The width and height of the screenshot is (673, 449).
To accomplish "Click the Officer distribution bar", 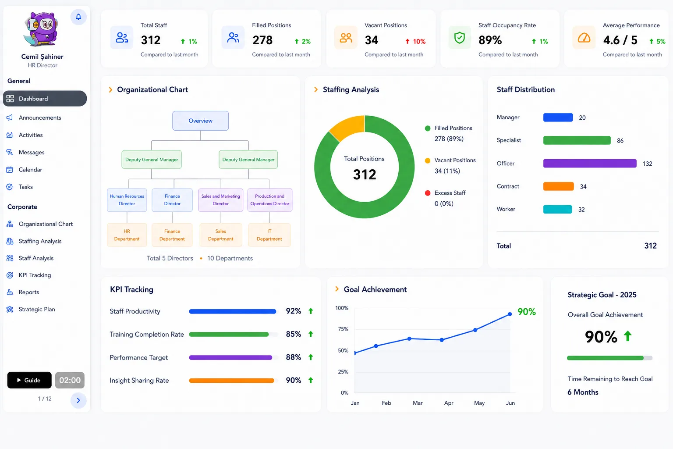I will point(590,164).
